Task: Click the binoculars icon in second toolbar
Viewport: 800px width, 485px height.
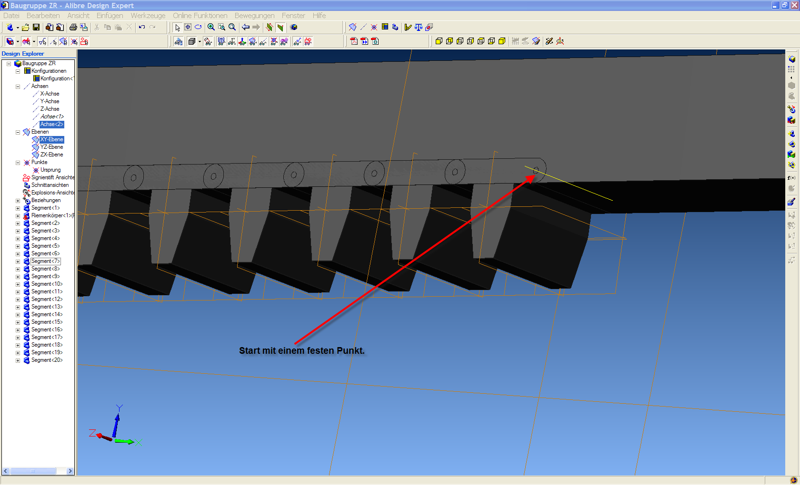Action: [x=179, y=41]
